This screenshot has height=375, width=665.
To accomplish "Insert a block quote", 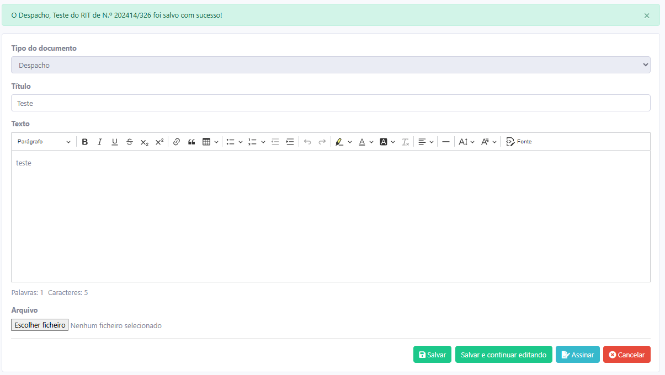I will coord(191,142).
